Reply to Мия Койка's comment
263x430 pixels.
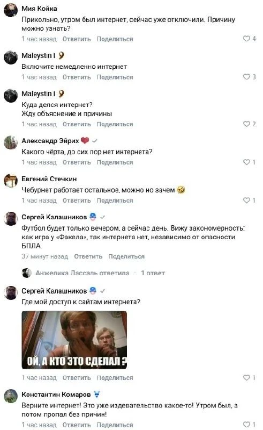pos(77,39)
